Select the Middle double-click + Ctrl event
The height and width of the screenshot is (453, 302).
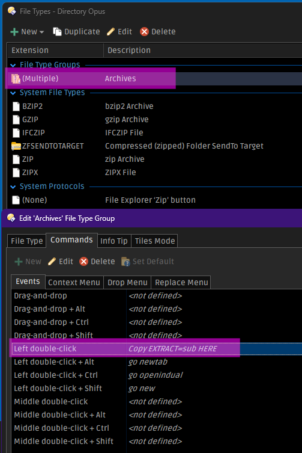click(x=157, y=428)
